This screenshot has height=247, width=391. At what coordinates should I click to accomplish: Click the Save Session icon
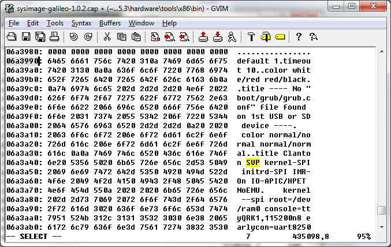pos(218,37)
